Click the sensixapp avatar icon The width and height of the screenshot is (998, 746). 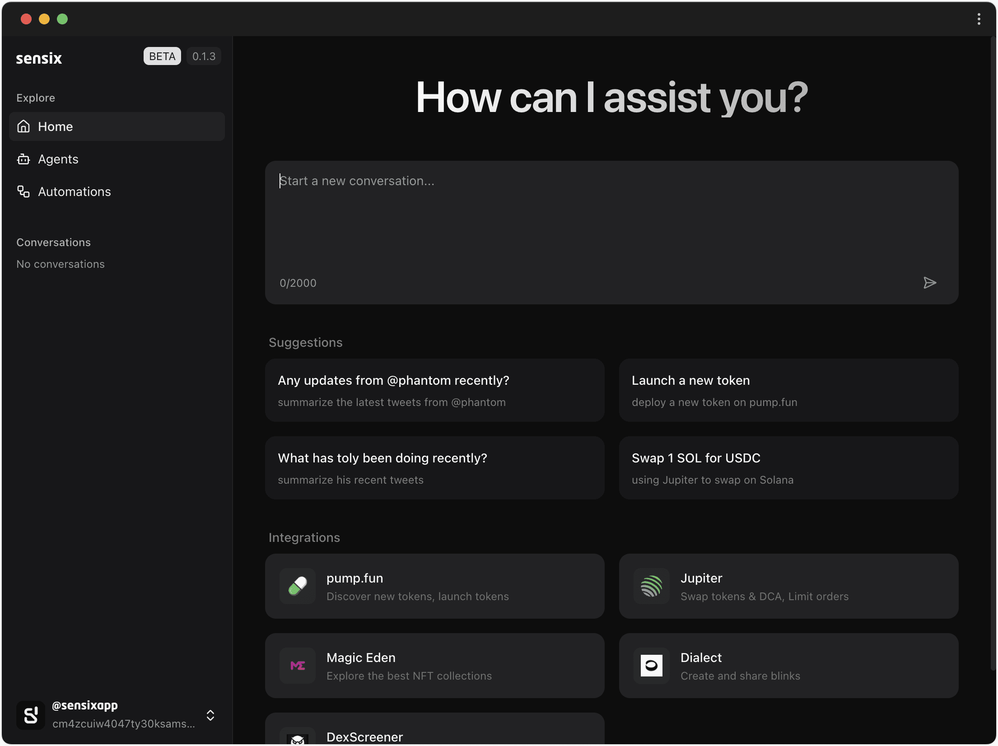[31, 715]
